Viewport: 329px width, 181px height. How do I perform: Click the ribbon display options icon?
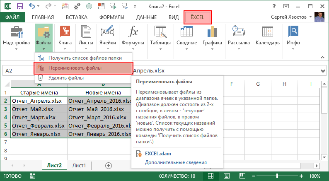click(x=286, y=6)
